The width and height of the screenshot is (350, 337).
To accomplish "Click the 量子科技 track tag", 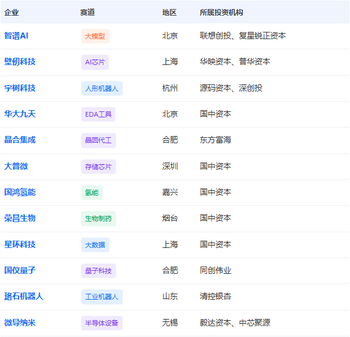I will click(x=99, y=271).
